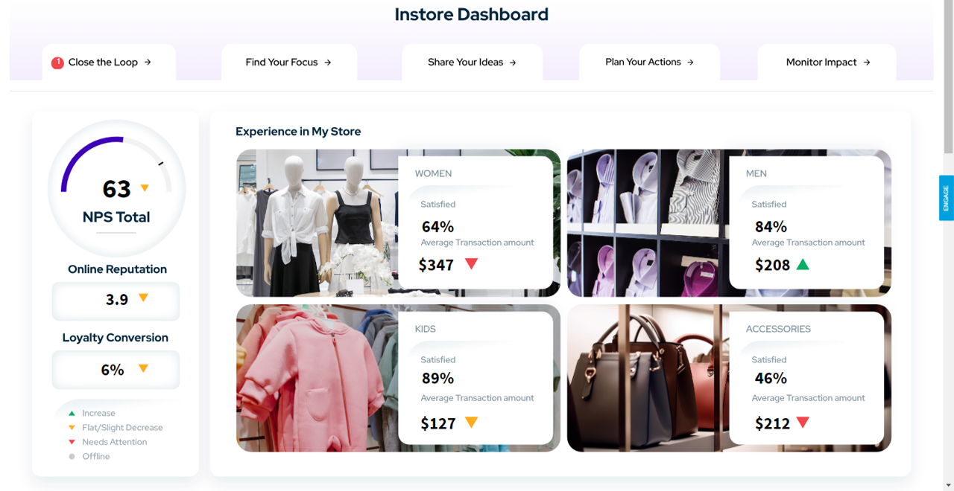This screenshot has width=954, height=491.
Task: Click the red alert badge on Close the Loop
Action: tap(57, 63)
